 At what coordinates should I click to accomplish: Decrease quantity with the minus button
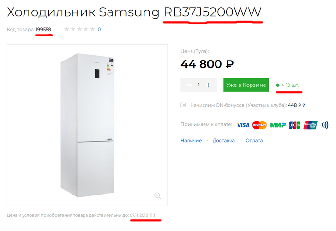189,85
